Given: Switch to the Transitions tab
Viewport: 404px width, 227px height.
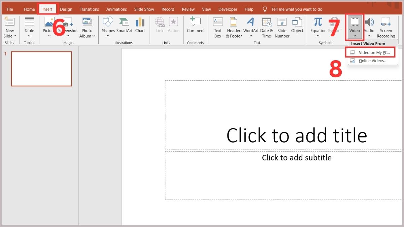Looking at the screenshot, I should click(x=89, y=9).
